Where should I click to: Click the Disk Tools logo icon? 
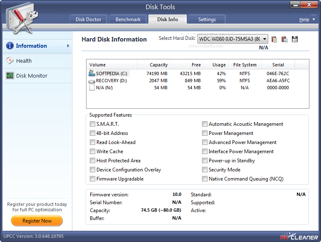coord(22,18)
